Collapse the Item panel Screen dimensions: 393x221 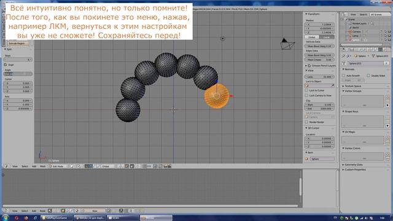(x=306, y=153)
